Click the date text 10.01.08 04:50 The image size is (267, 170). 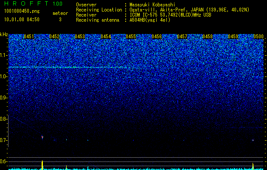(22, 20)
